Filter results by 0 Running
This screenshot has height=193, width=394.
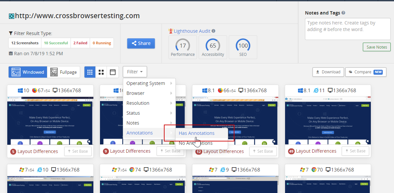[x=102, y=43]
